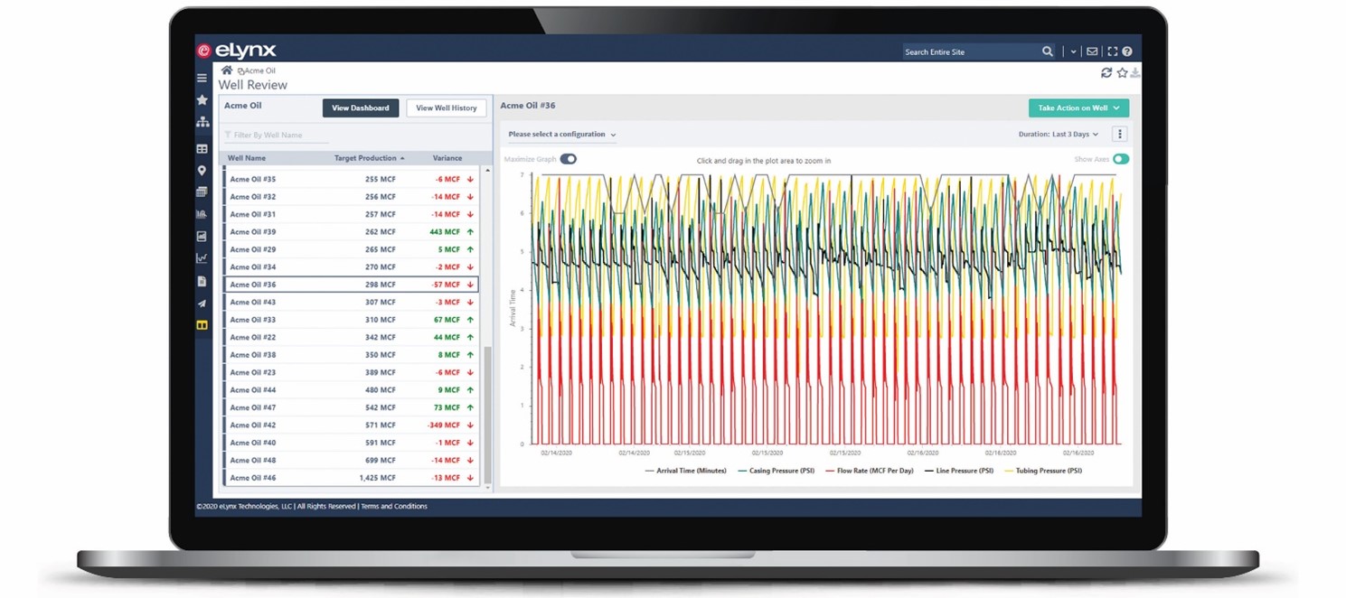Viewport: 1346px width, 598px height.
Task: Click the paper plane send icon in sidebar
Action: pyautogui.click(x=202, y=303)
